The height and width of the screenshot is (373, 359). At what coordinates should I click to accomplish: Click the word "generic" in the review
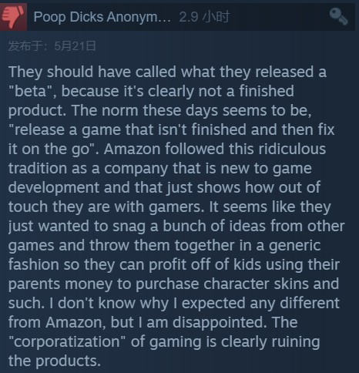(x=294, y=246)
